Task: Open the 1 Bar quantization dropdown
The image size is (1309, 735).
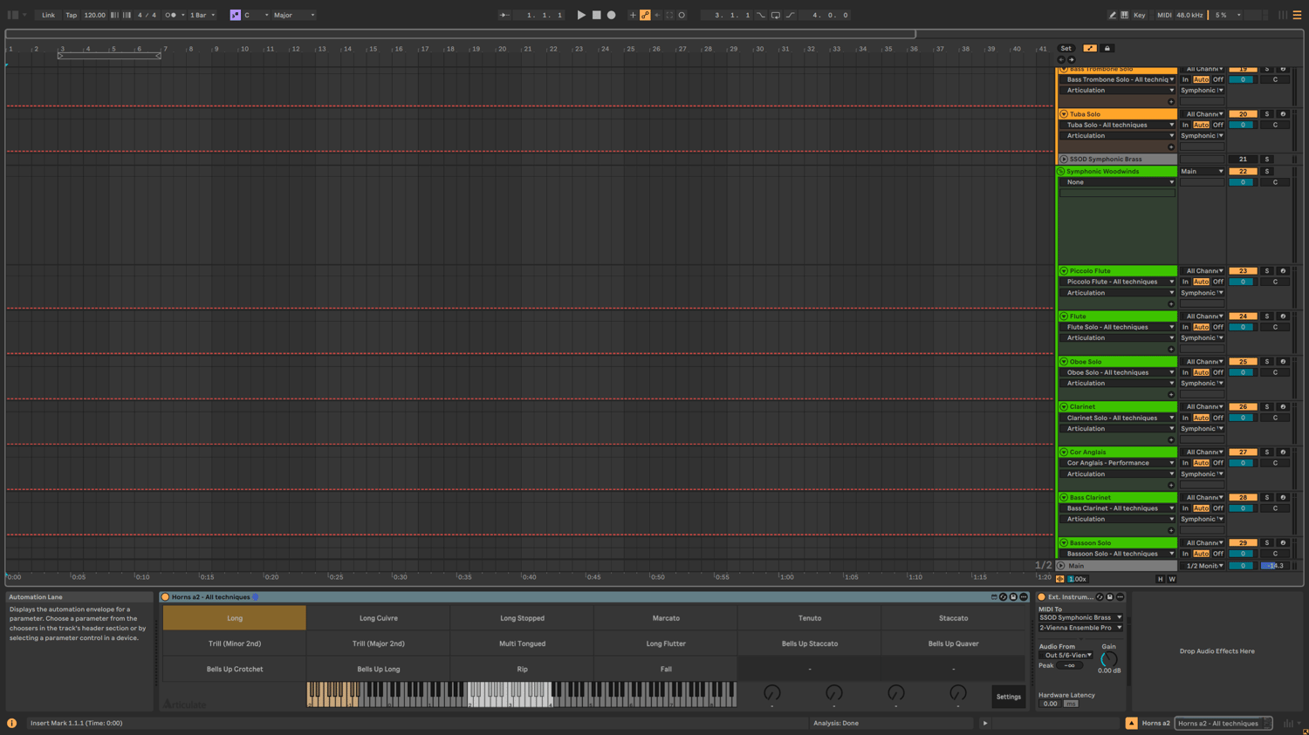Action: (x=202, y=15)
